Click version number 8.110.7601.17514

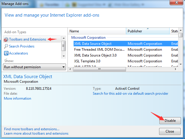39,89
